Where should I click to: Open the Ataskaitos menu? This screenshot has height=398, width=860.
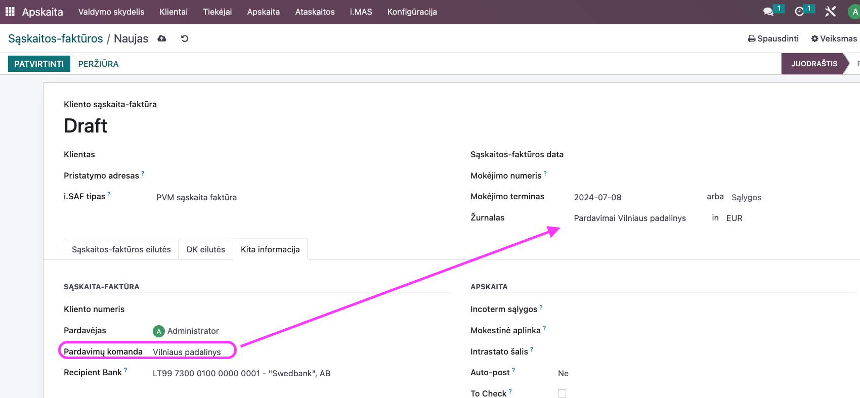point(315,12)
